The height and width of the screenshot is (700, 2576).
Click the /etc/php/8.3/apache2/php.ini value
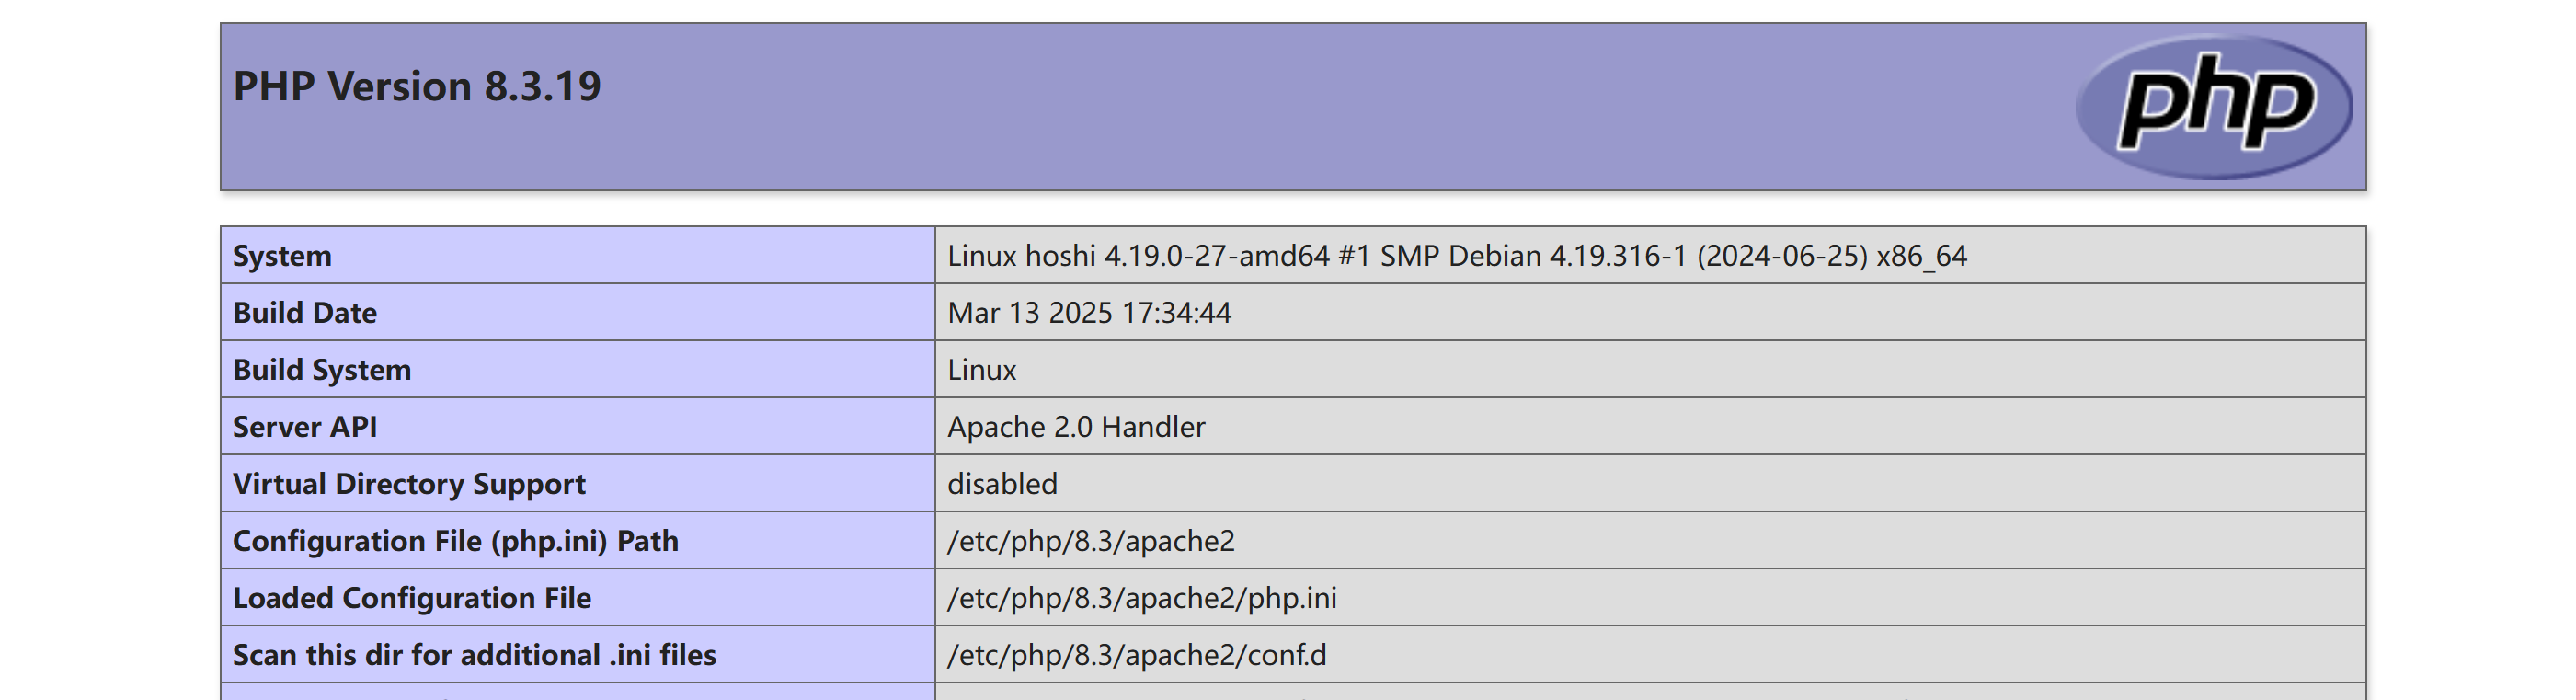click(x=1142, y=598)
